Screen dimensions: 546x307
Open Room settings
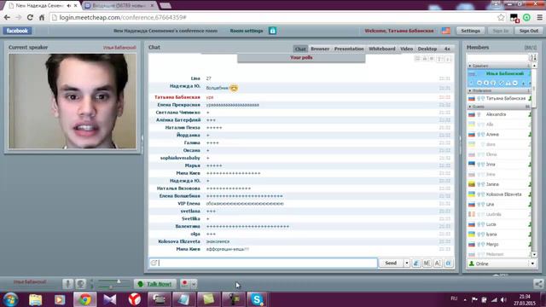(247, 31)
